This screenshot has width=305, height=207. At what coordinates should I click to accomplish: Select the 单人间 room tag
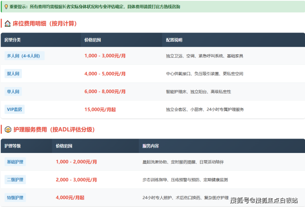coord(13,92)
